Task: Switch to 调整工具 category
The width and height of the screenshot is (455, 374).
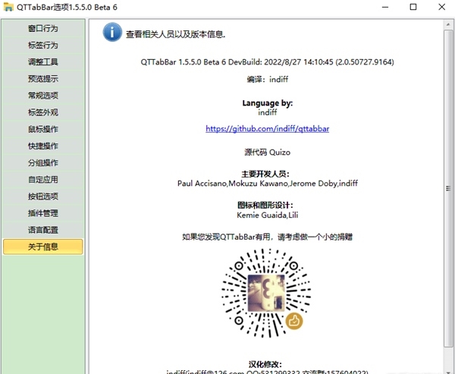Action: point(43,62)
